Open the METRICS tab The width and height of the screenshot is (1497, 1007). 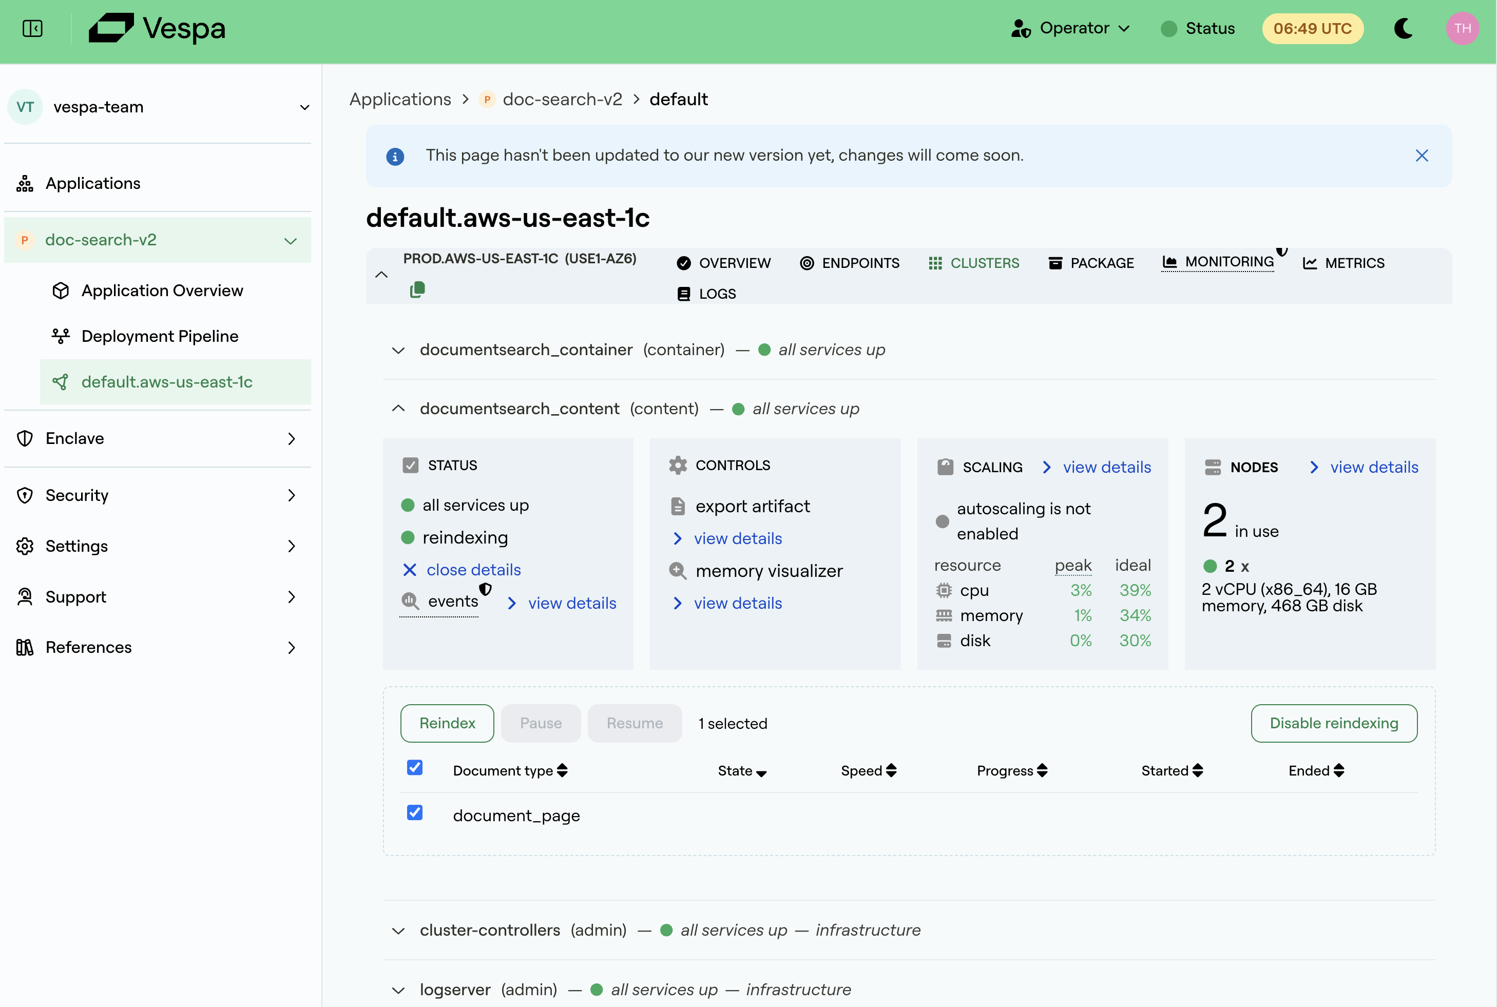coord(1343,263)
